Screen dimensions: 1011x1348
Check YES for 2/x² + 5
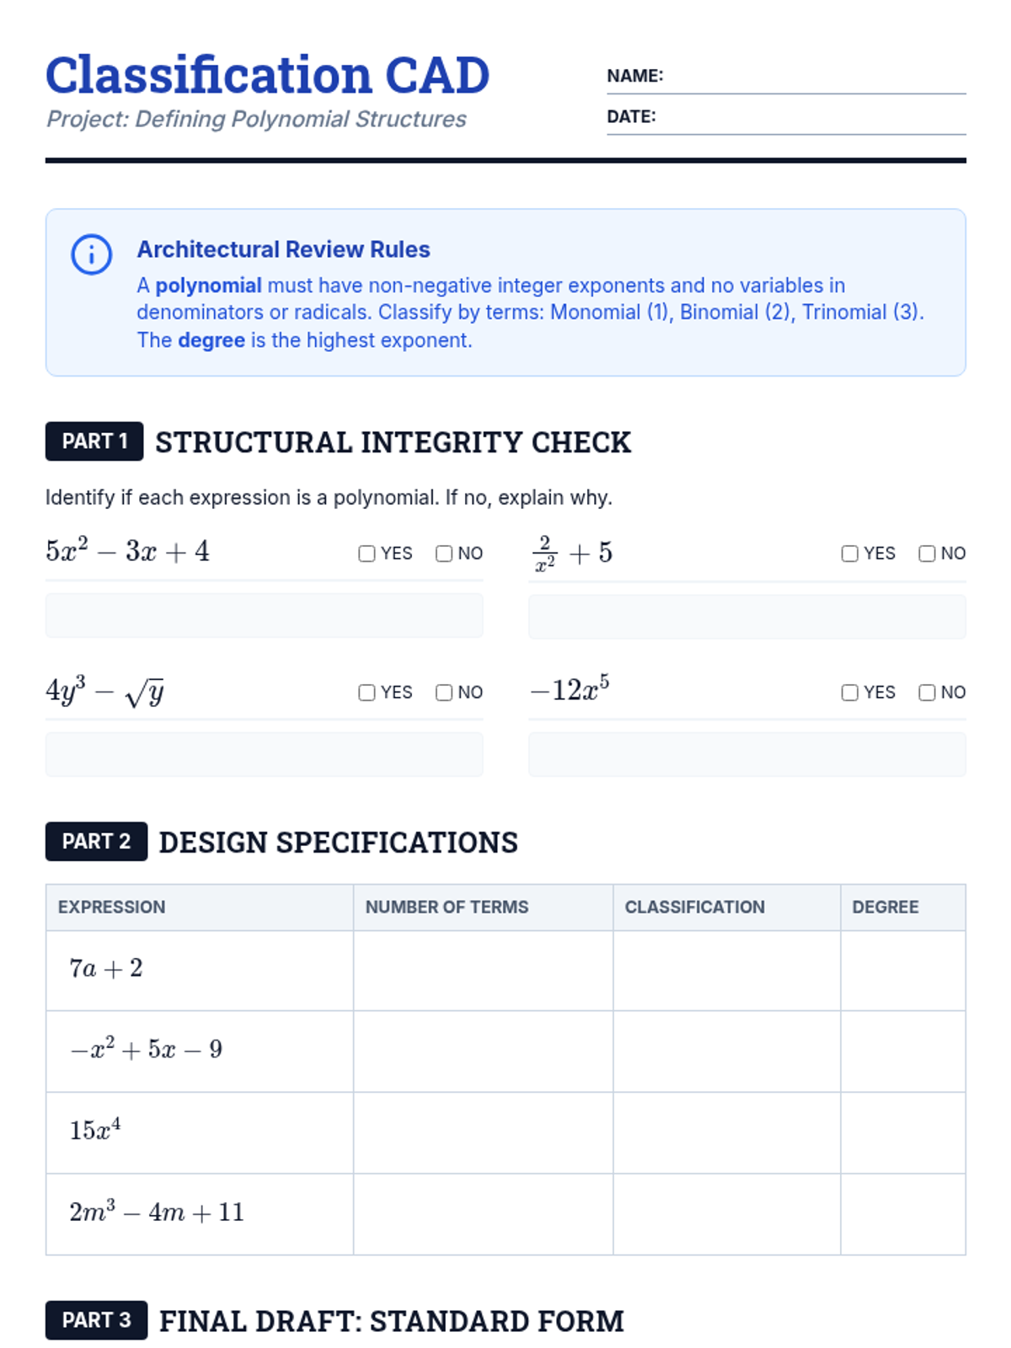coord(849,554)
